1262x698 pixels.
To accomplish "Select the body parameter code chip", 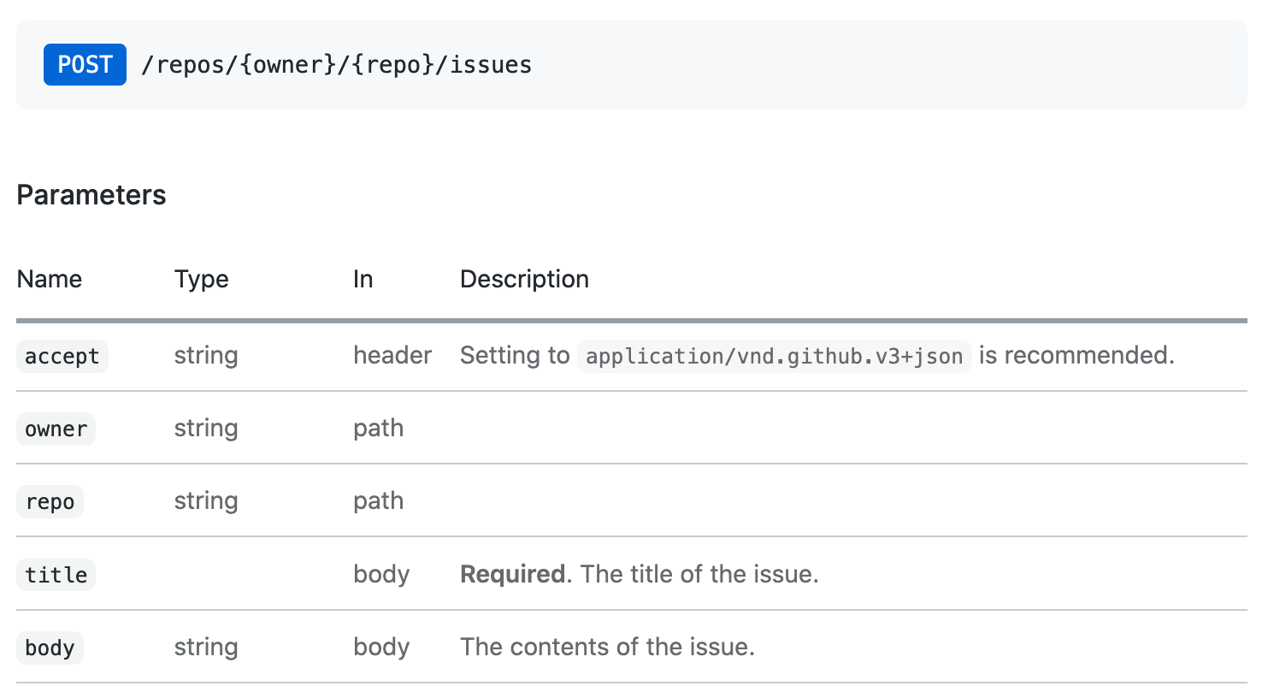I will click(50, 648).
